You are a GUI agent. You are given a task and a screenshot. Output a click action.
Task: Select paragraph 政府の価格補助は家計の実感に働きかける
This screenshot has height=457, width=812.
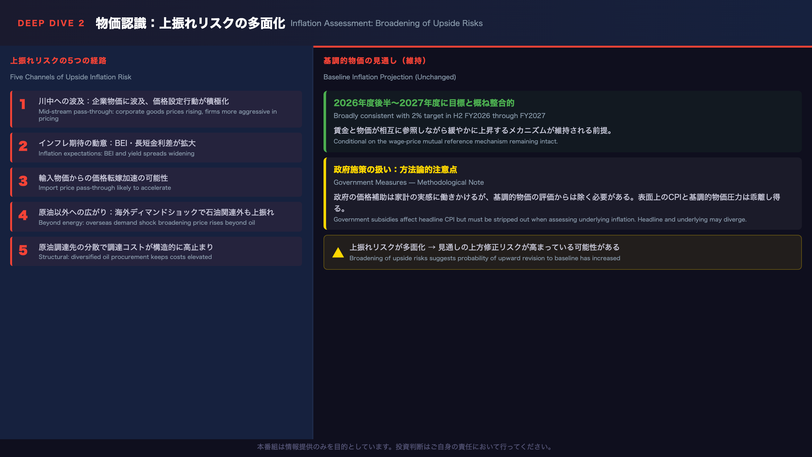pyautogui.click(x=557, y=202)
